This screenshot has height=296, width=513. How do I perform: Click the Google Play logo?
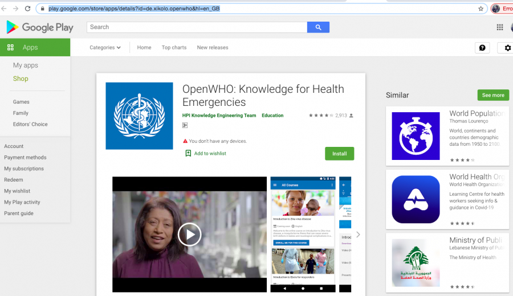[x=40, y=27]
